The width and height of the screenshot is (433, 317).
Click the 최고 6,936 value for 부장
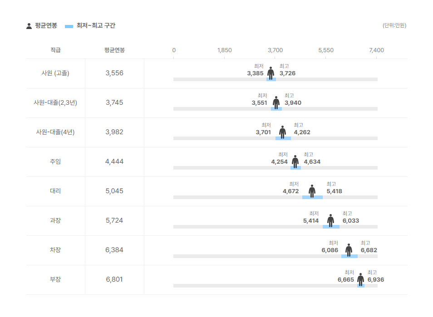pos(375,279)
